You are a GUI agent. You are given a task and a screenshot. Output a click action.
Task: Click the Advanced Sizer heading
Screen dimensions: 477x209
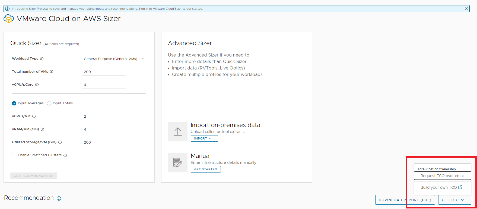pos(190,43)
